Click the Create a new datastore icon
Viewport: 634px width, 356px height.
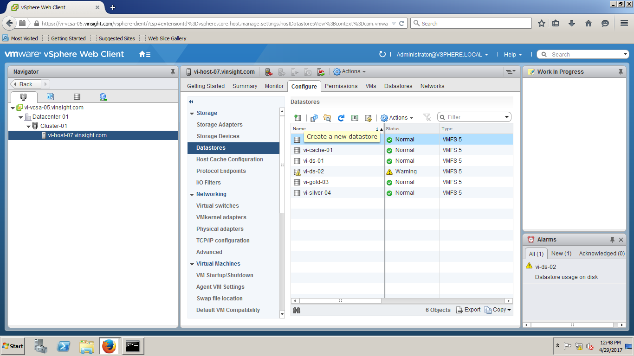(298, 118)
